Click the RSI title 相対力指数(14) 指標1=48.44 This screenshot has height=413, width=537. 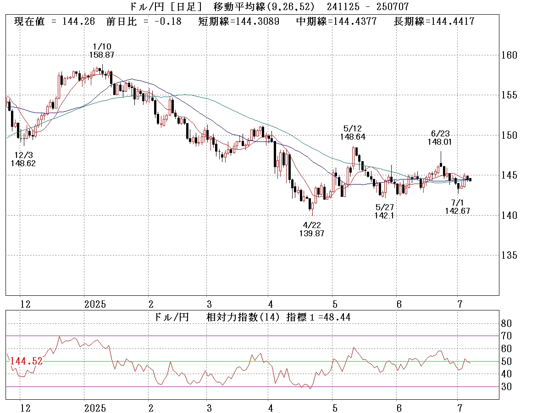[278, 317]
